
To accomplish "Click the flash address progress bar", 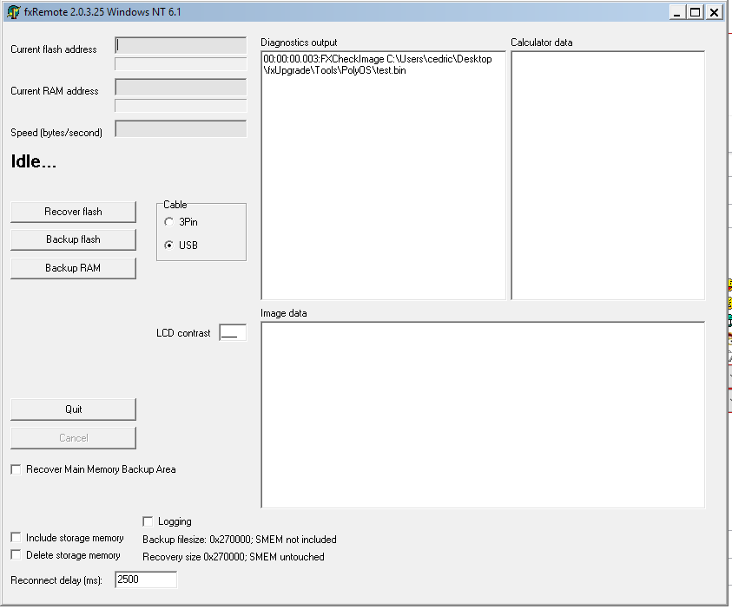I will tap(181, 64).
